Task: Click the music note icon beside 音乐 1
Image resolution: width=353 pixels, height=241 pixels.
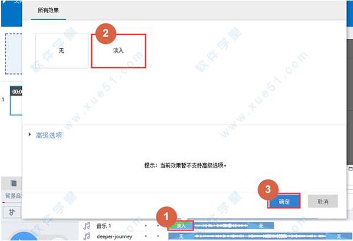Action: pos(87,226)
